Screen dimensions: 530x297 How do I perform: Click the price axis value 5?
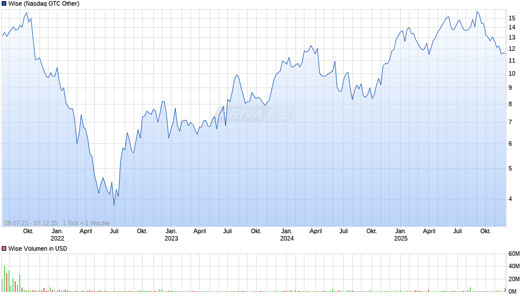[510, 168]
